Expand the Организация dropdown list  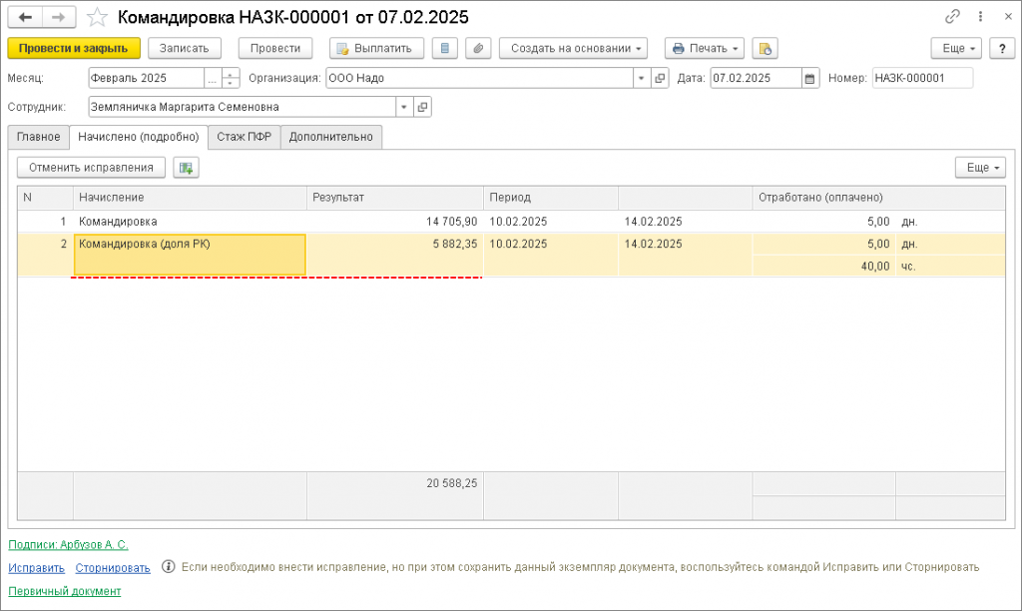(642, 78)
